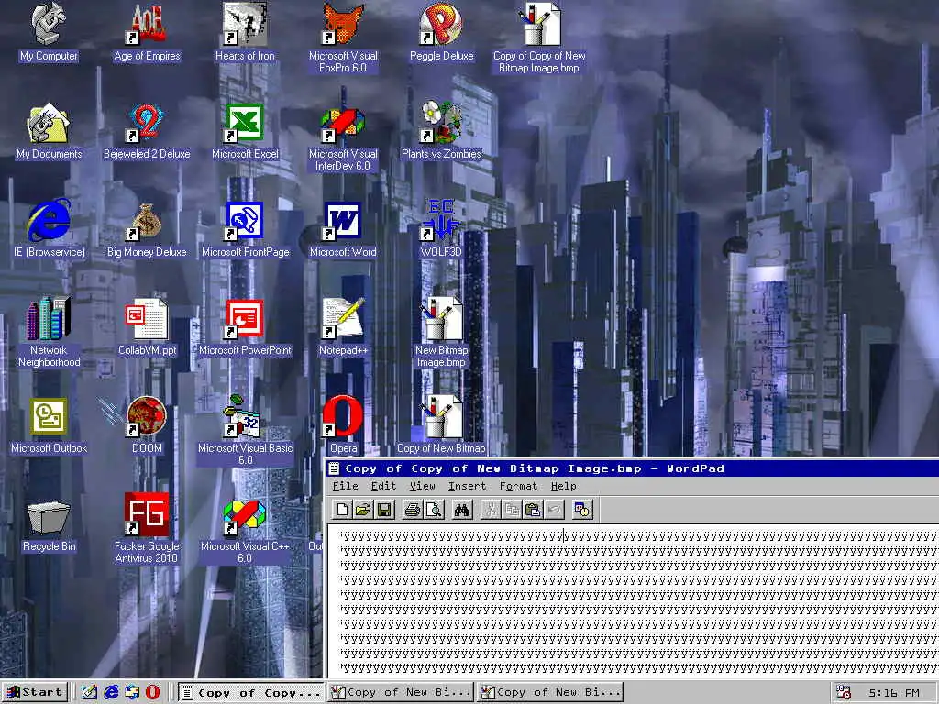Open the File menu in WordPad

tap(346, 486)
